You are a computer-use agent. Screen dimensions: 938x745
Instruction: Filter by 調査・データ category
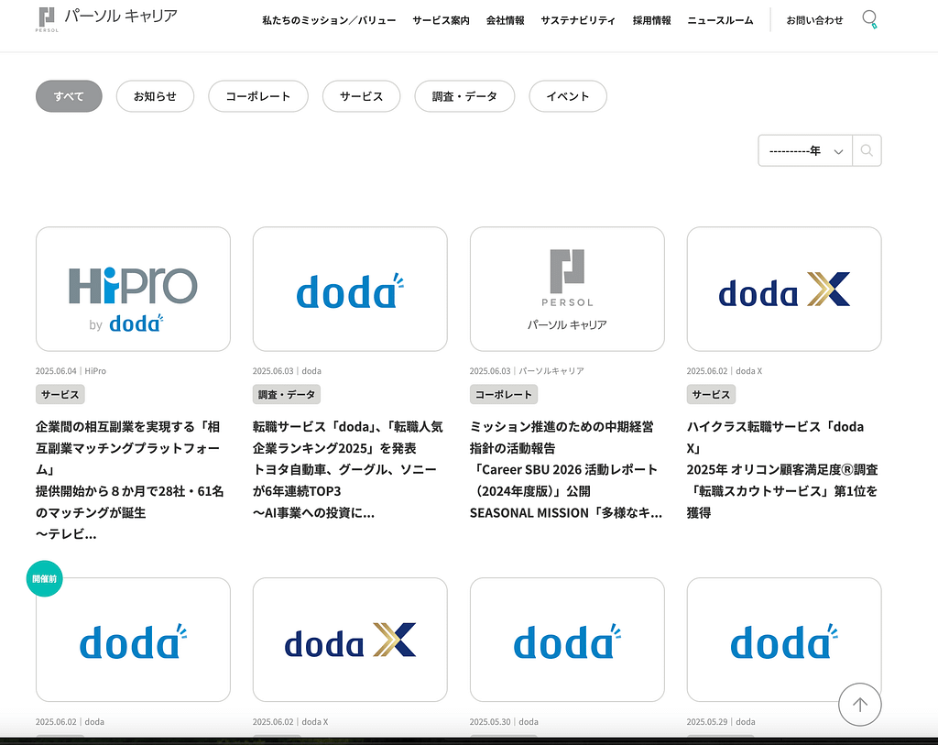click(x=464, y=96)
